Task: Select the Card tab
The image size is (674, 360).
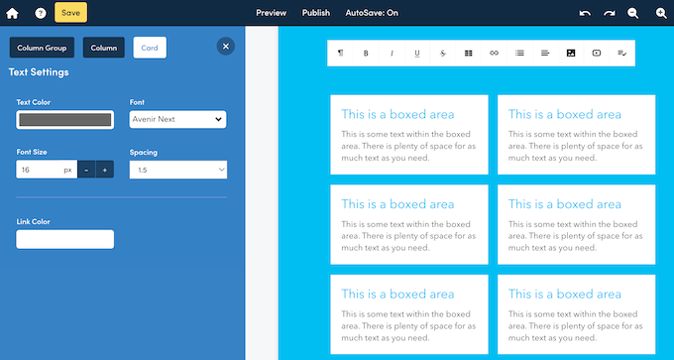Action: point(150,48)
